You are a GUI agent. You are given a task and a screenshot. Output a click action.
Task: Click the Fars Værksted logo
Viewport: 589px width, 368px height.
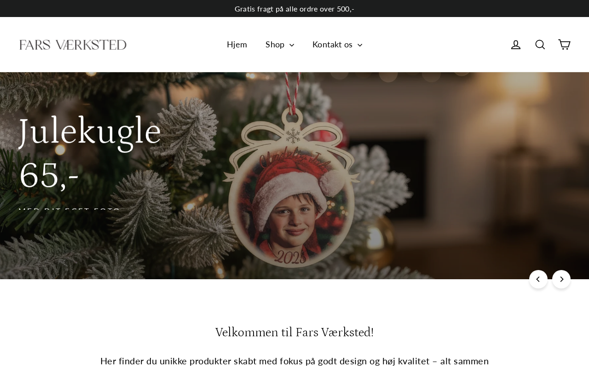click(73, 45)
